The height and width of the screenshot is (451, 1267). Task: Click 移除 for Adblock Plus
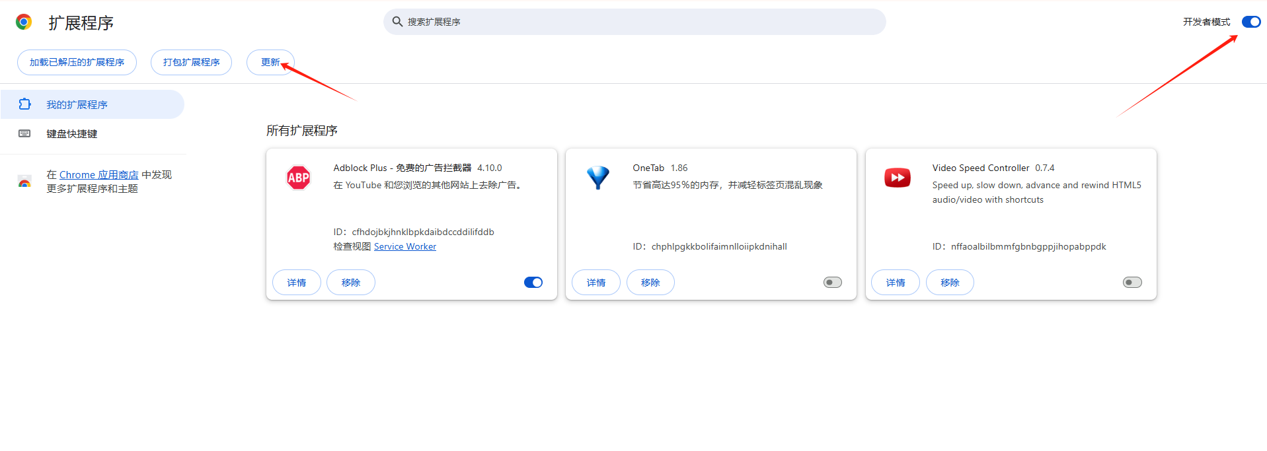[351, 283]
